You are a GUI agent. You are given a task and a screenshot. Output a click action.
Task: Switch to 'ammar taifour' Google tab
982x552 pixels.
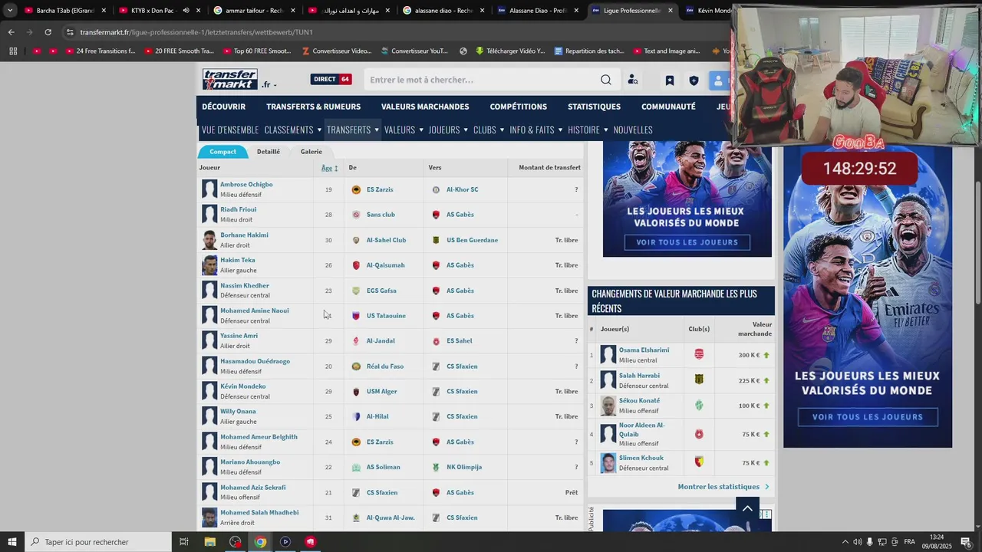254,11
